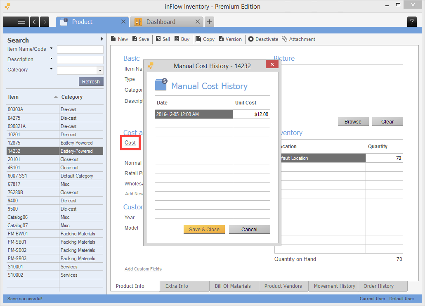Clear the product picture
Viewport: 425px width, 306px height.
click(x=387, y=121)
